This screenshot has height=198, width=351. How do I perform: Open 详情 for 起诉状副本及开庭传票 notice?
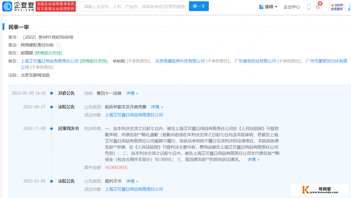pyautogui.click(x=157, y=107)
